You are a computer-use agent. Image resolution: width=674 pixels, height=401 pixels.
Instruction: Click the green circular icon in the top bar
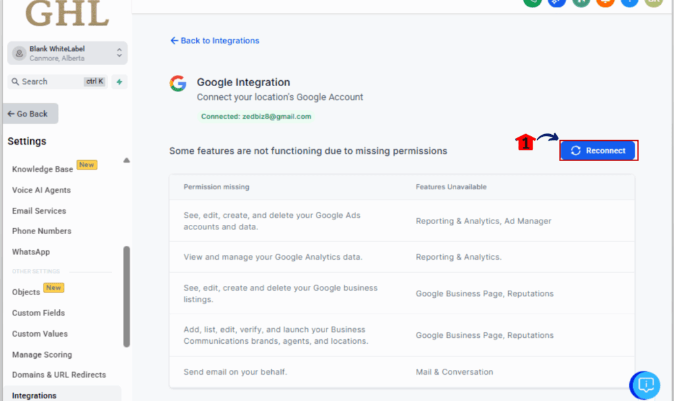[x=532, y=3]
